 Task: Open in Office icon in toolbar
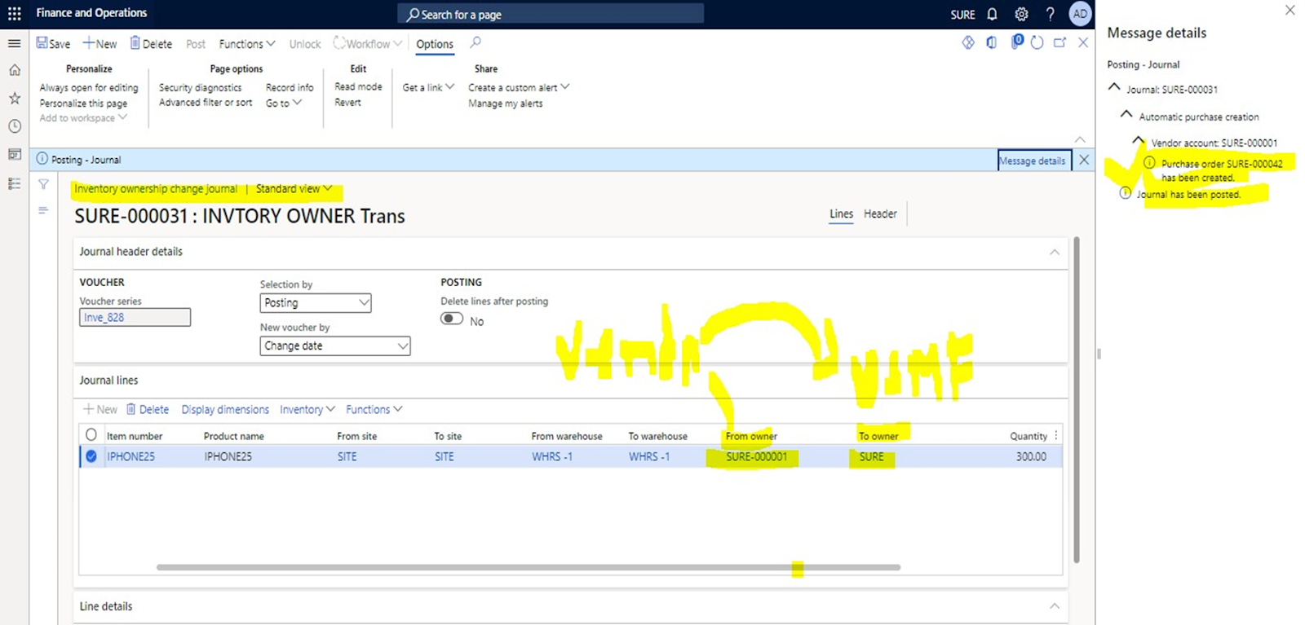pyautogui.click(x=991, y=42)
